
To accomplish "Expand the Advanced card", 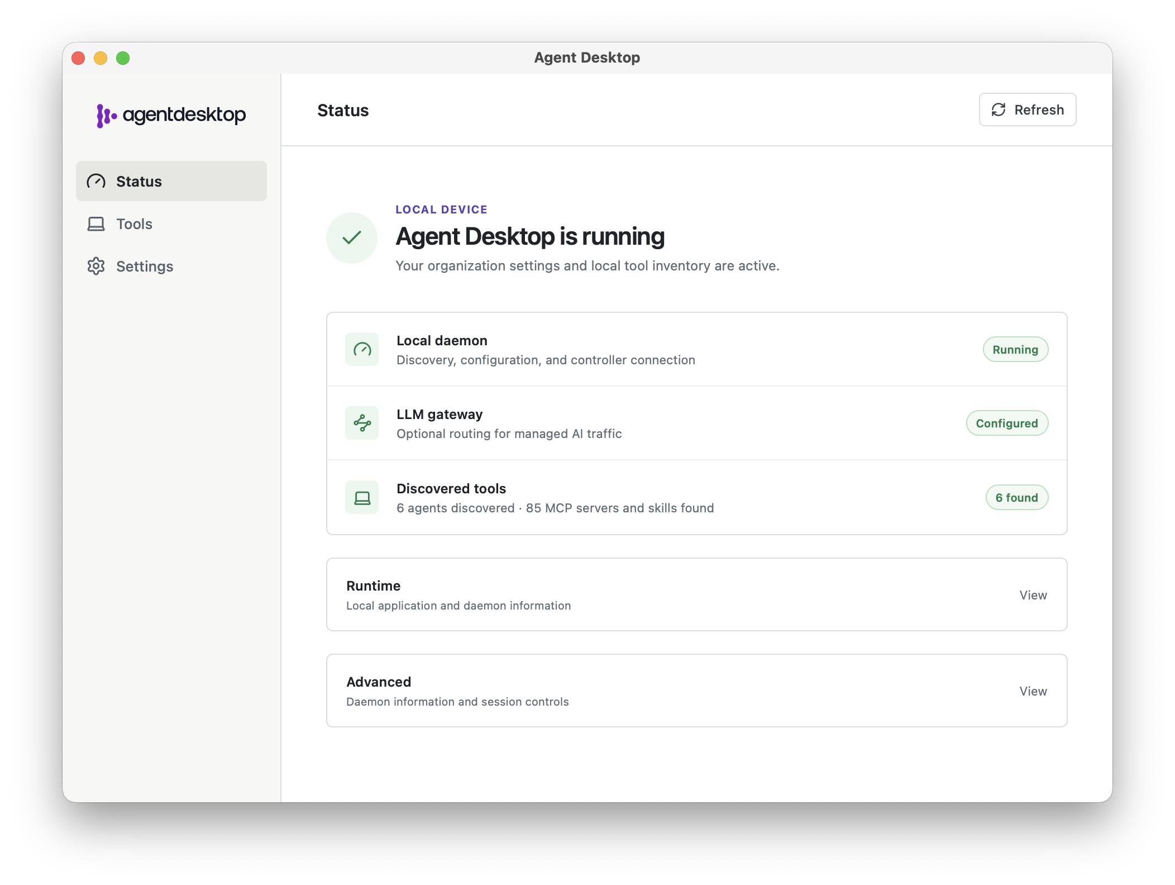I will tap(697, 691).
